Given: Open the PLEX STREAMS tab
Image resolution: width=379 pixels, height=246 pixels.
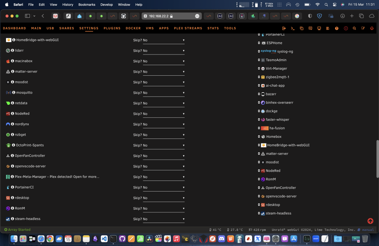Looking at the screenshot, I should [x=188, y=28].
